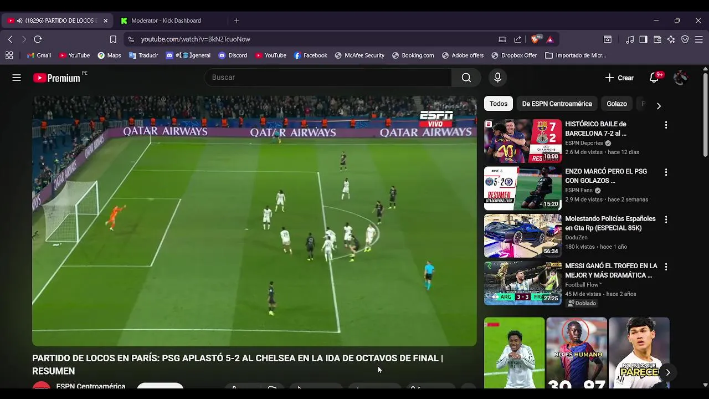Select the De ESPN Centroamérica chip
This screenshot has width=709, height=399.
(557, 104)
